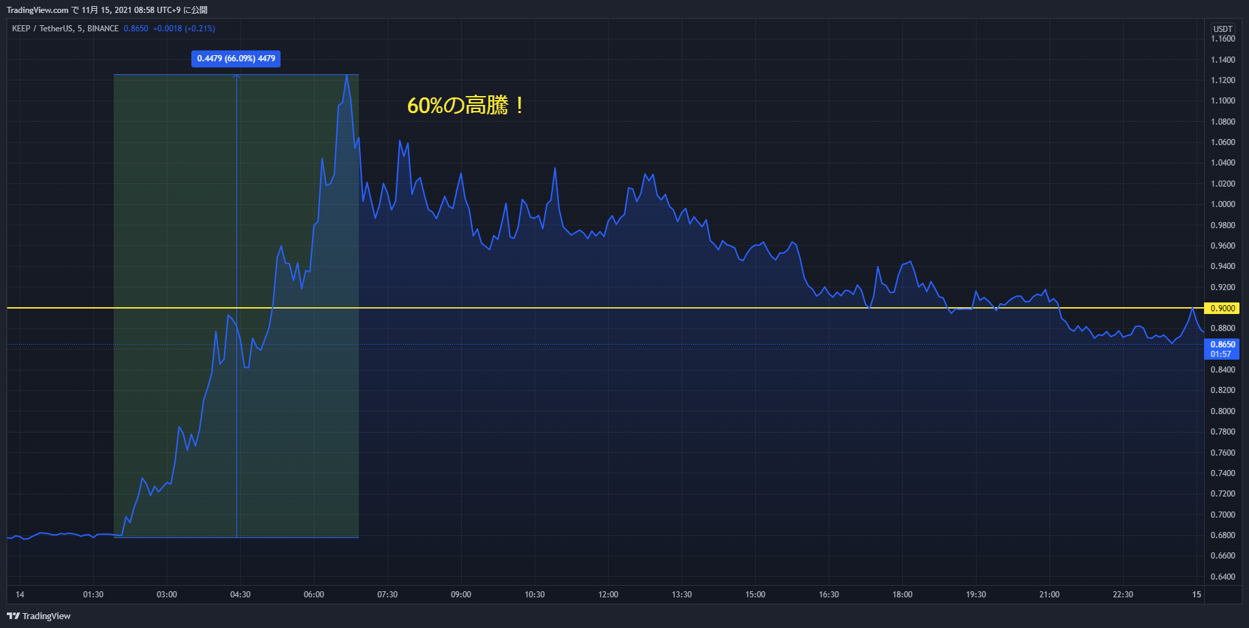1249x628 pixels.
Task: Click the 0.6400 price axis label
Action: tap(1222, 577)
